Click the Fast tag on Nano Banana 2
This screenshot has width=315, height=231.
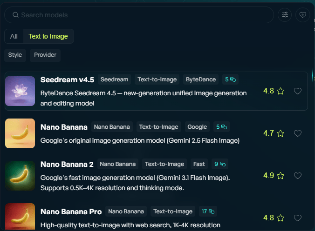click(199, 164)
